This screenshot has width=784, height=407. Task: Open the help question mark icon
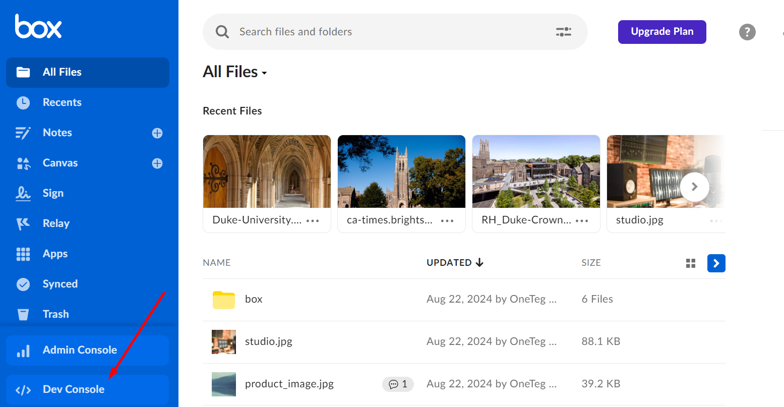747,32
